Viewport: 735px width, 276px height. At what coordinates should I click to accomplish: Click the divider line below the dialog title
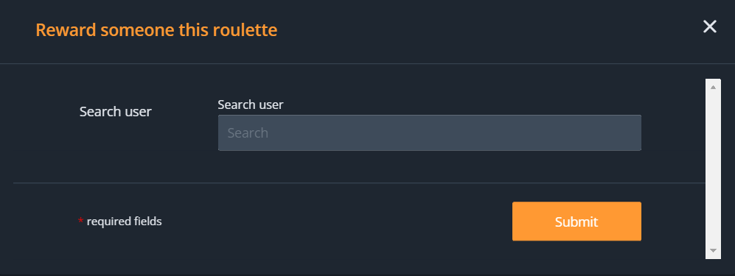367,63
